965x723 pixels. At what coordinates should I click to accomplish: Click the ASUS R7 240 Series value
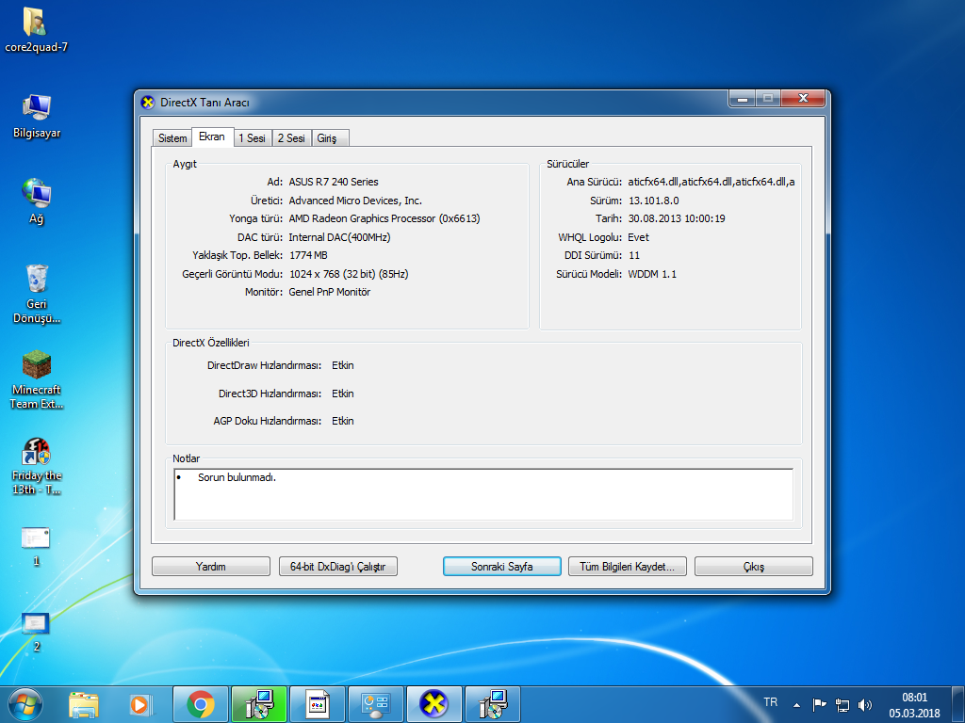(334, 182)
